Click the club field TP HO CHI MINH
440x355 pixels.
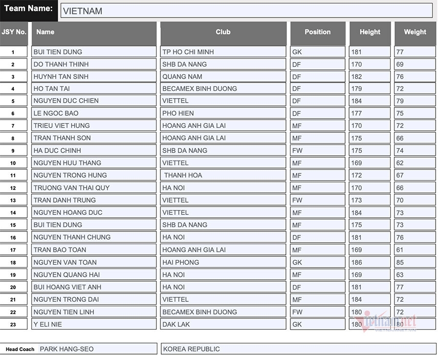[223, 52]
